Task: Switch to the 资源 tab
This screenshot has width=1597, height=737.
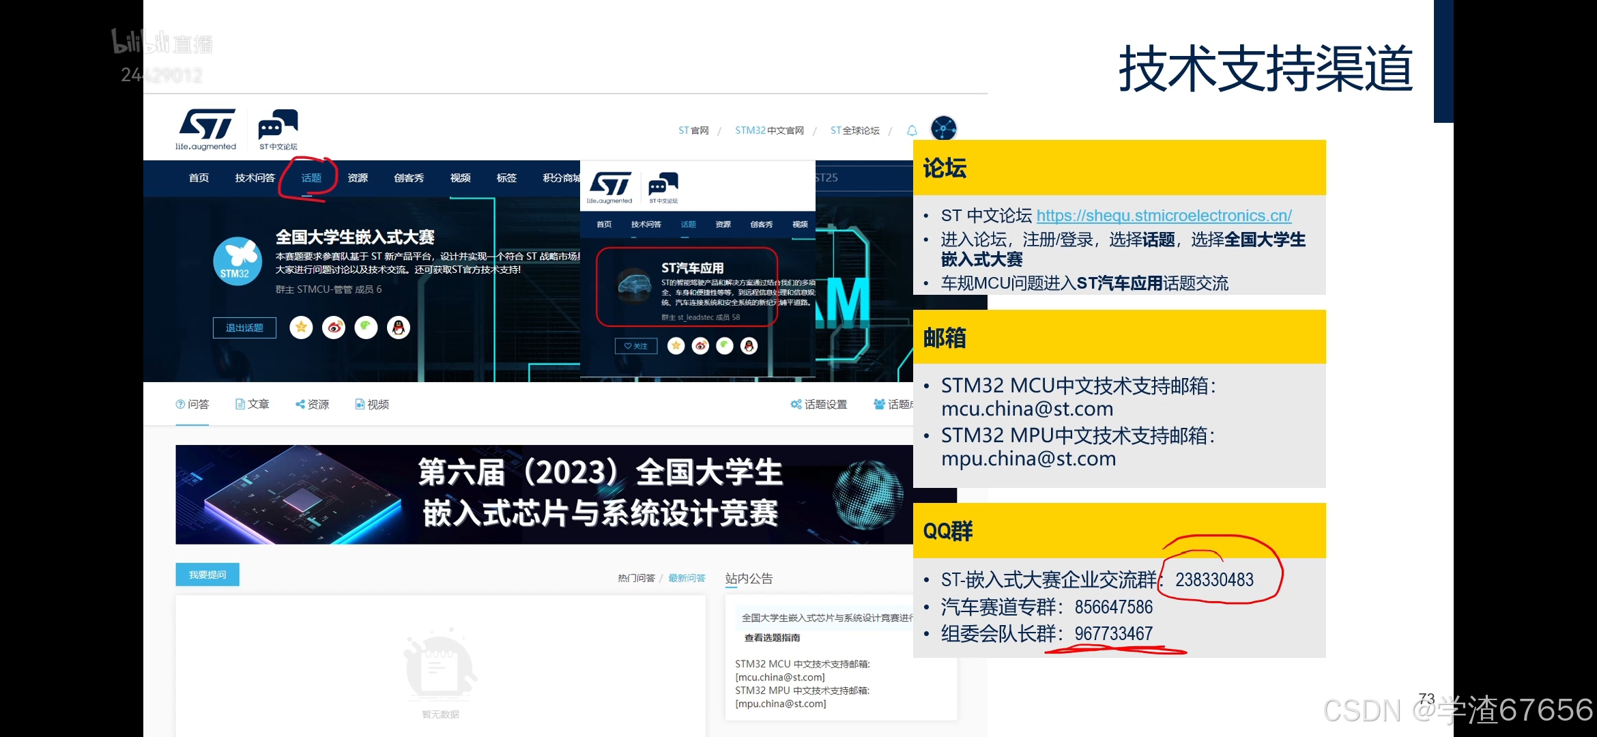Action: 313,404
